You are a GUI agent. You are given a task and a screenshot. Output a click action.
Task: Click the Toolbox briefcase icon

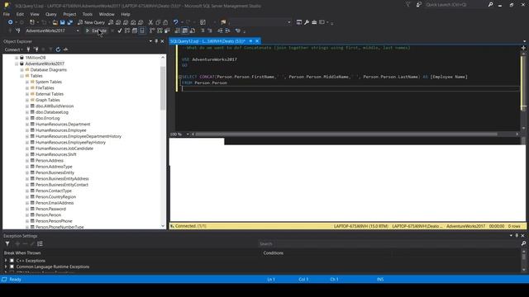314,22
